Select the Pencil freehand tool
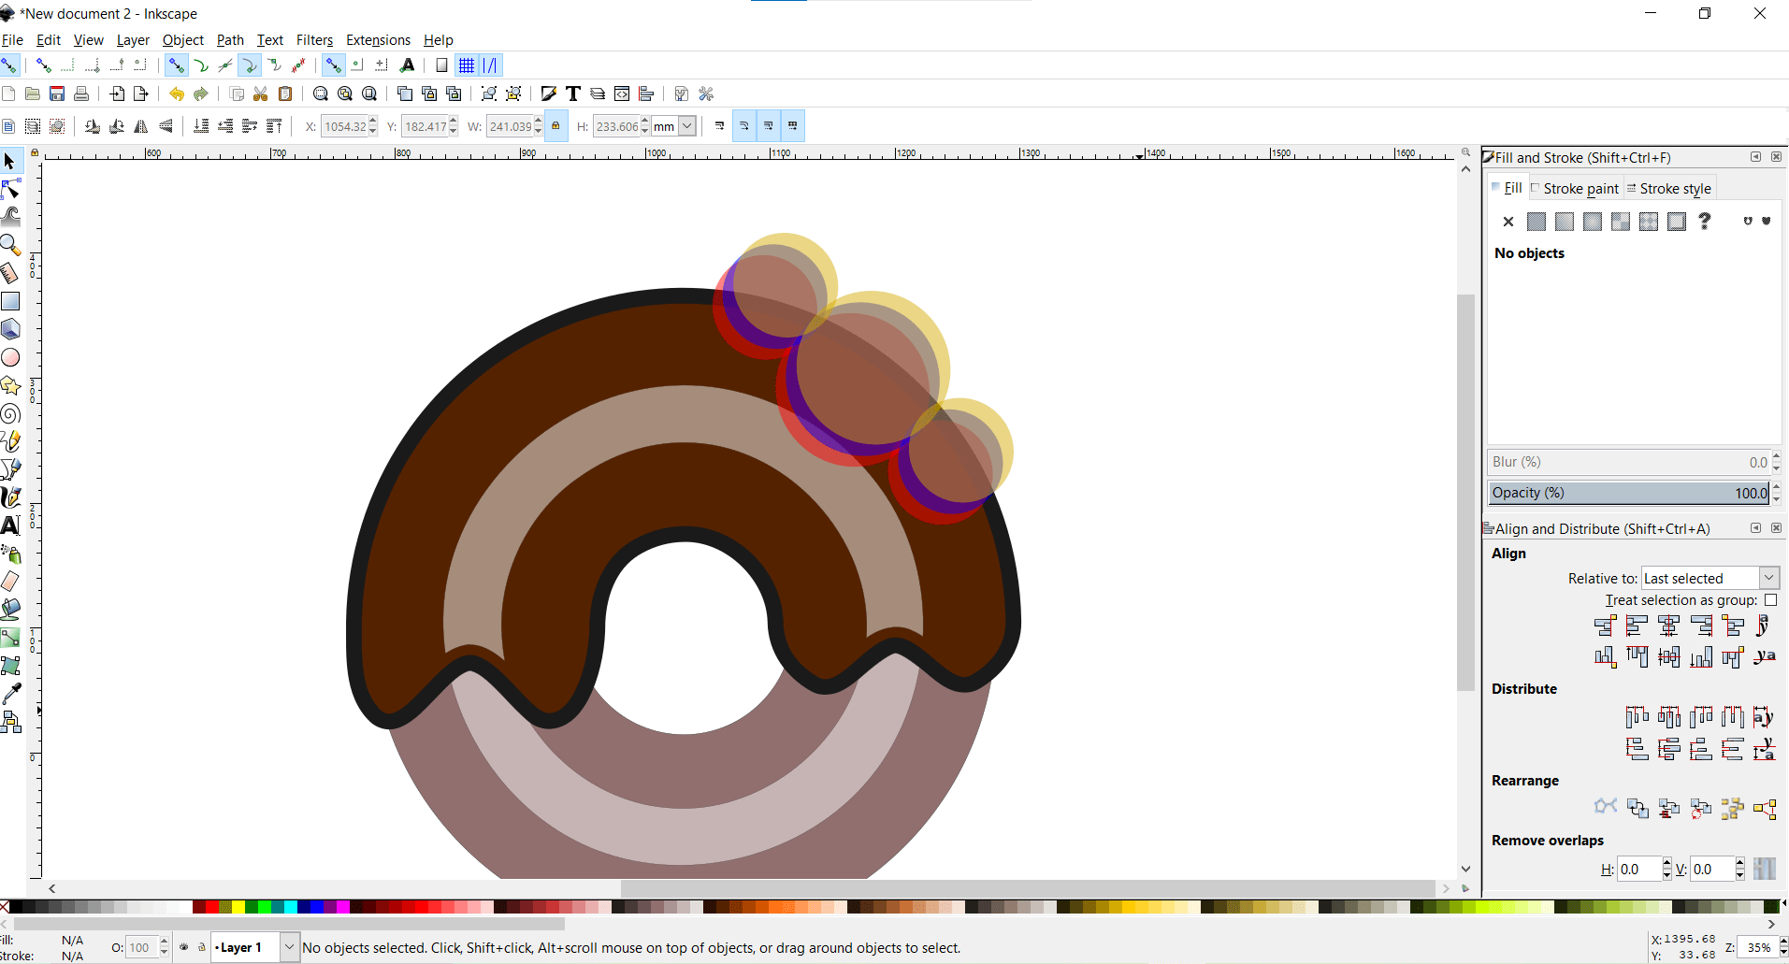This screenshot has height=964, width=1789. [10, 441]
